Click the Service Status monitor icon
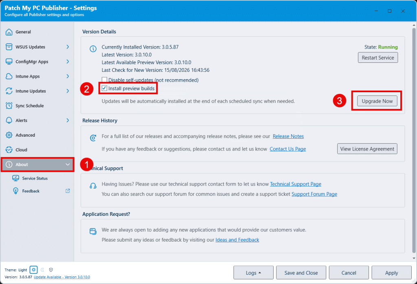This screenshot has height=284, width=417. tap(16, 178)
